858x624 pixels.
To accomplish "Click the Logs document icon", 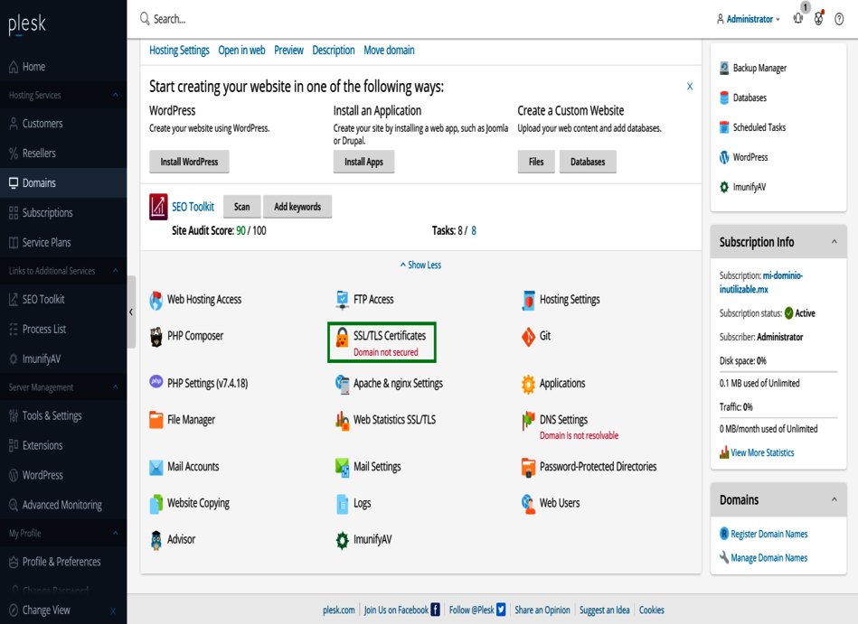I will (342, 504).
